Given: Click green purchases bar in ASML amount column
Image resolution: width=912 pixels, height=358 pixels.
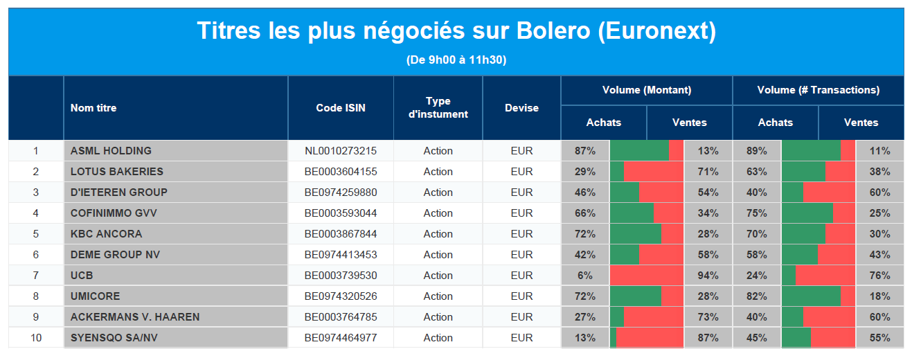Looking at the screenshot, I should 638,151.
